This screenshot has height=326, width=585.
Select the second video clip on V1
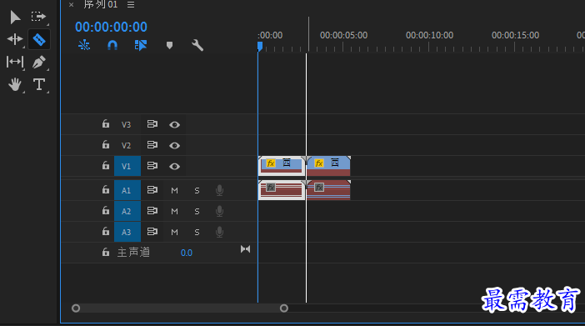[x=328, y=166]
